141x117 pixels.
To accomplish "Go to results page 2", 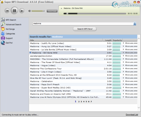I will click(x=79, y=101).
